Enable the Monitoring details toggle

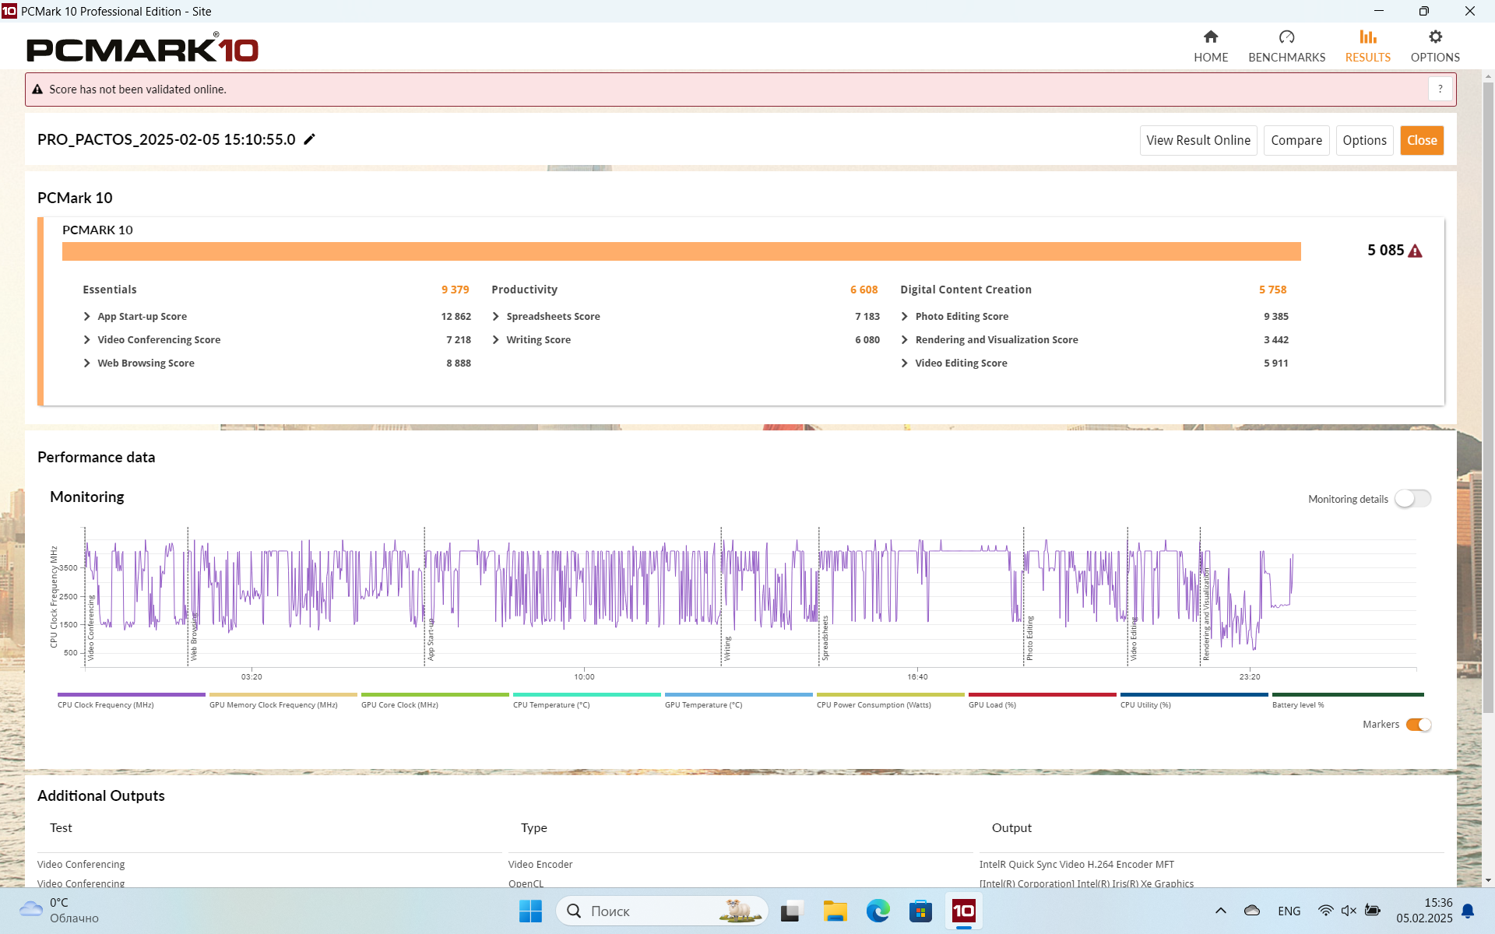point(1412,499)
